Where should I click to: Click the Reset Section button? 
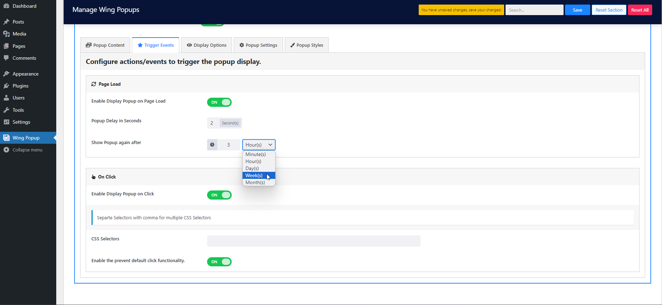(609, 10)
